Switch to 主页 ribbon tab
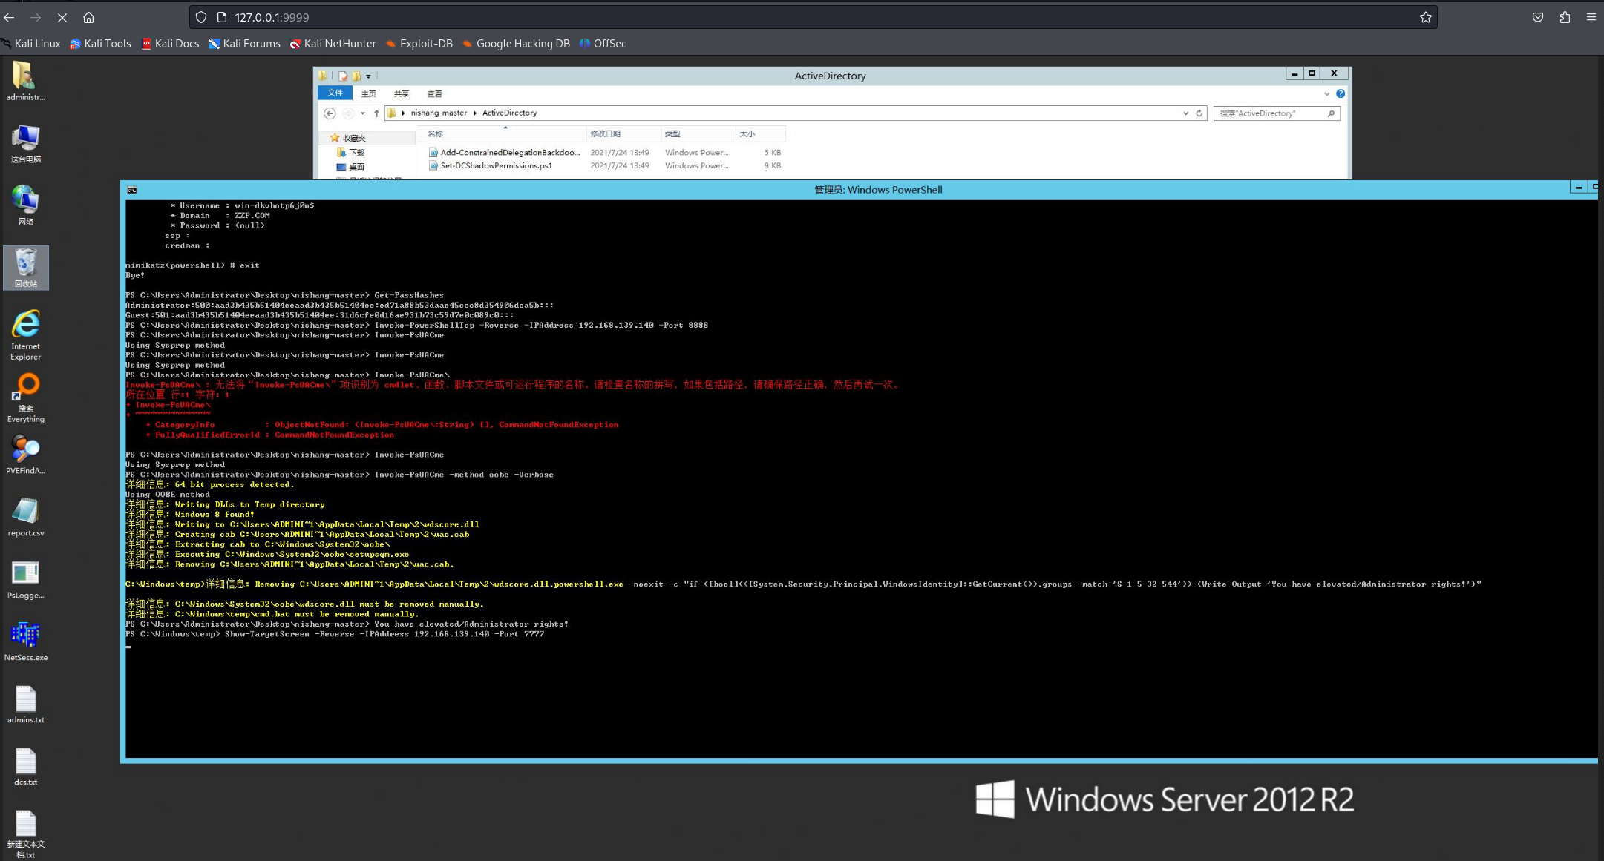This screenshot has width=1604, height=861. point(369,93)
